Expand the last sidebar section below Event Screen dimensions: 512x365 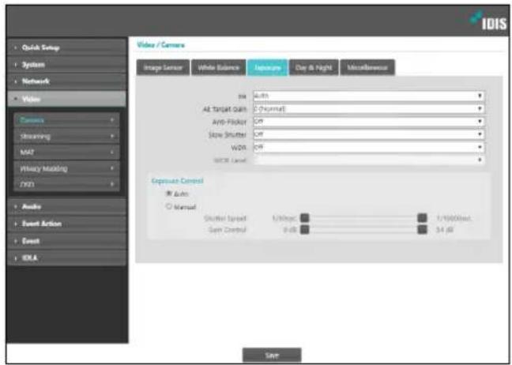66,258
